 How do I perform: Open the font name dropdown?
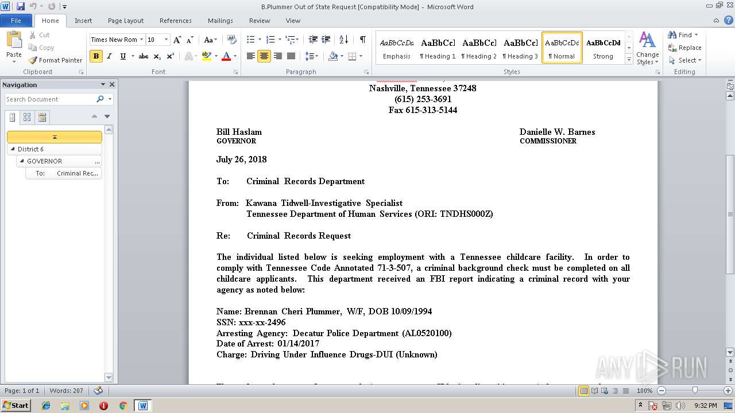click(141, 40)
